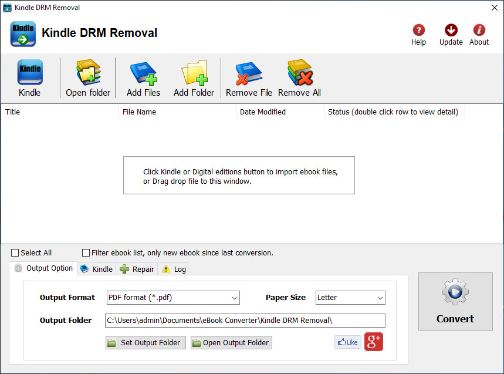Close the Kindle DRM Removal window
The width and height of the screenshot is (504, 374).
pyautogui.click(x=495, y=8)
